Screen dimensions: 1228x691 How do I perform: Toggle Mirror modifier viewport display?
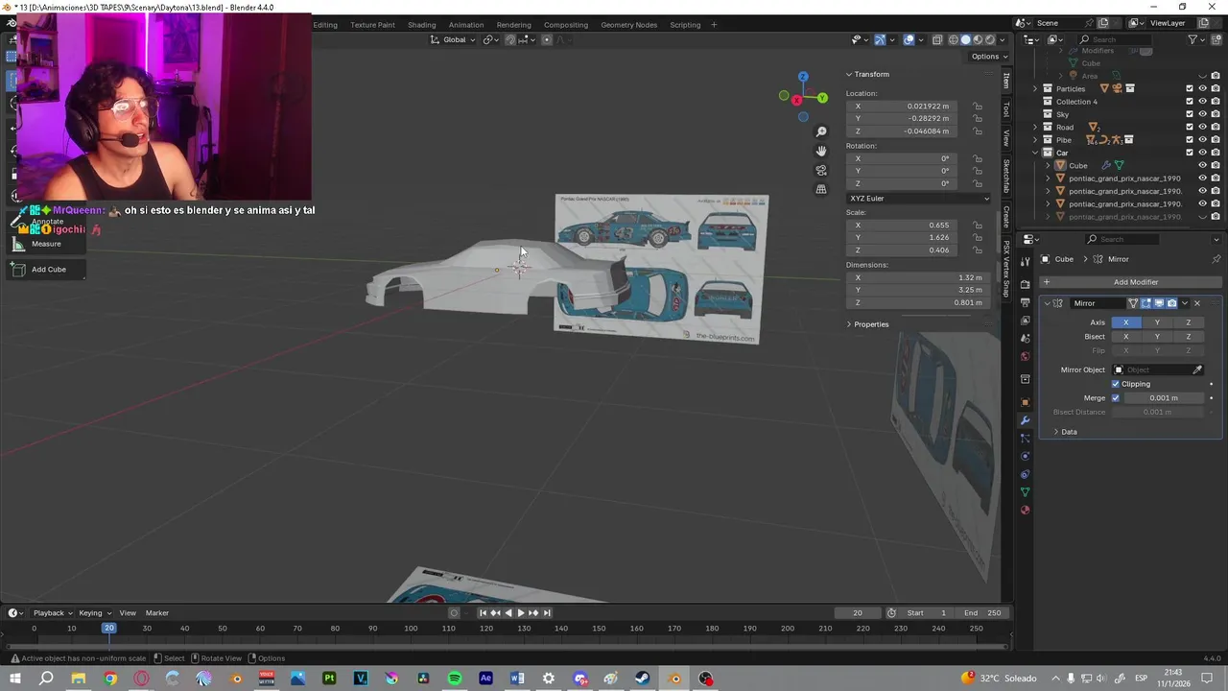[1159, 303]
